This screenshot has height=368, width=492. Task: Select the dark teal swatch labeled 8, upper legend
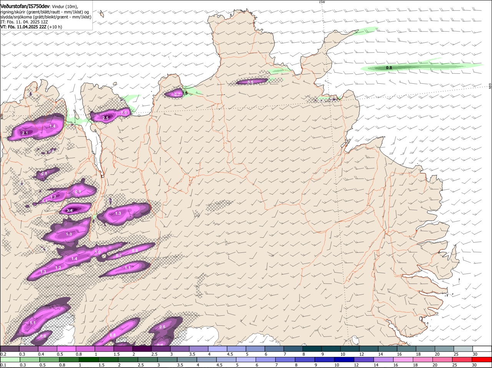point(312,349)
